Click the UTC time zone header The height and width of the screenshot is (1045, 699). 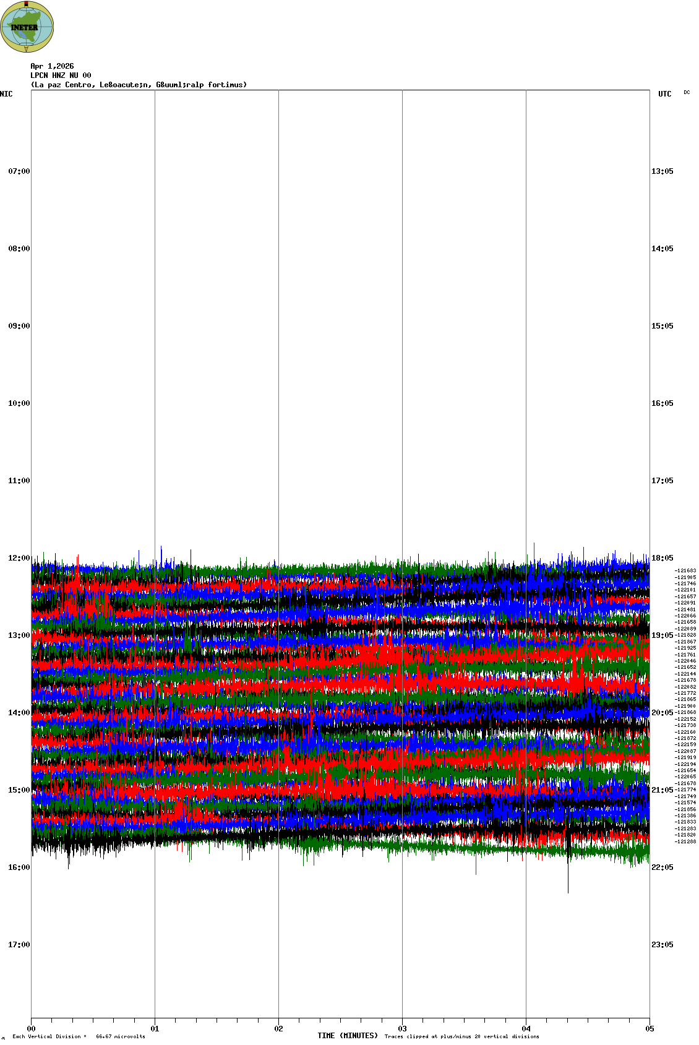pos(664,94)
